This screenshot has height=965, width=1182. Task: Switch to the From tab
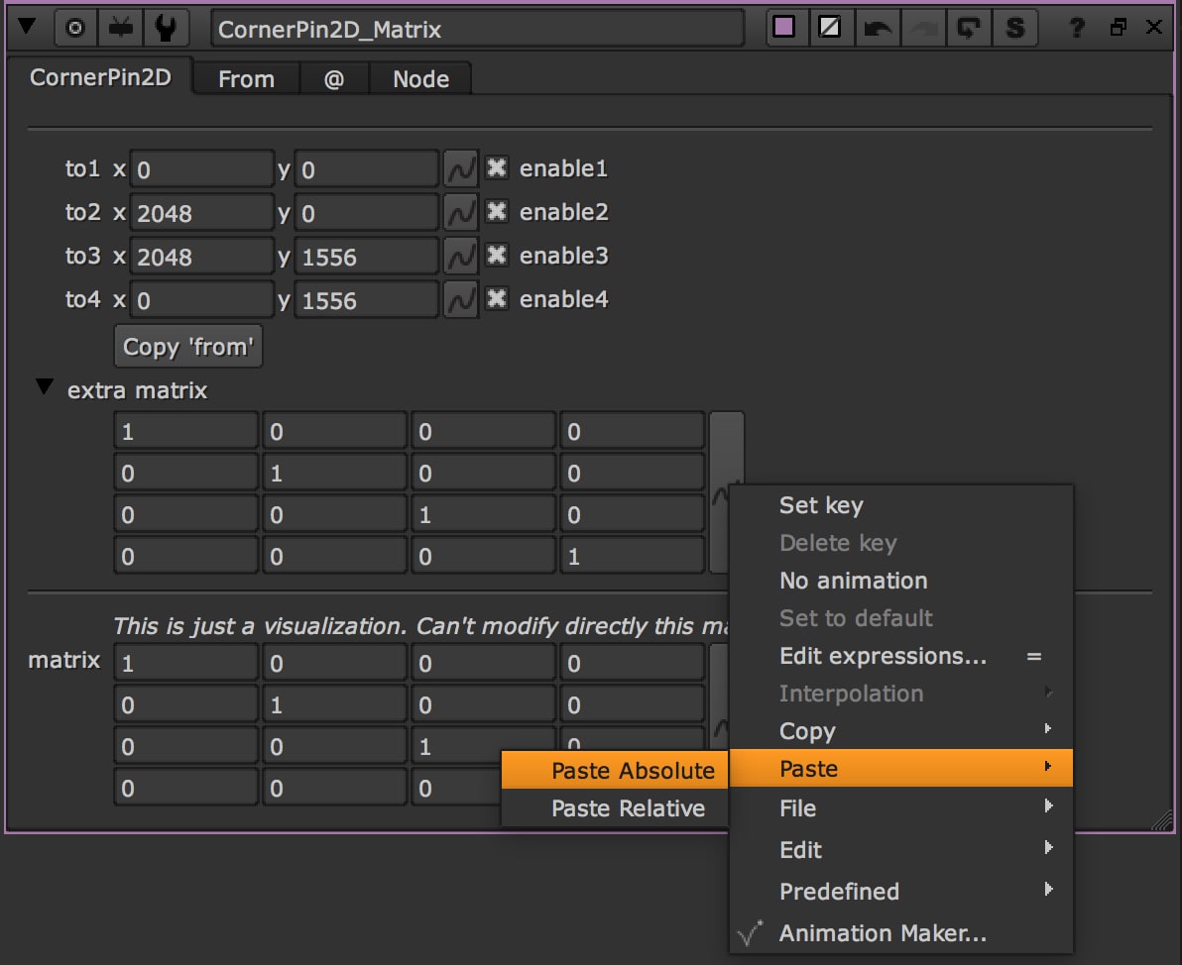(246, 79)
